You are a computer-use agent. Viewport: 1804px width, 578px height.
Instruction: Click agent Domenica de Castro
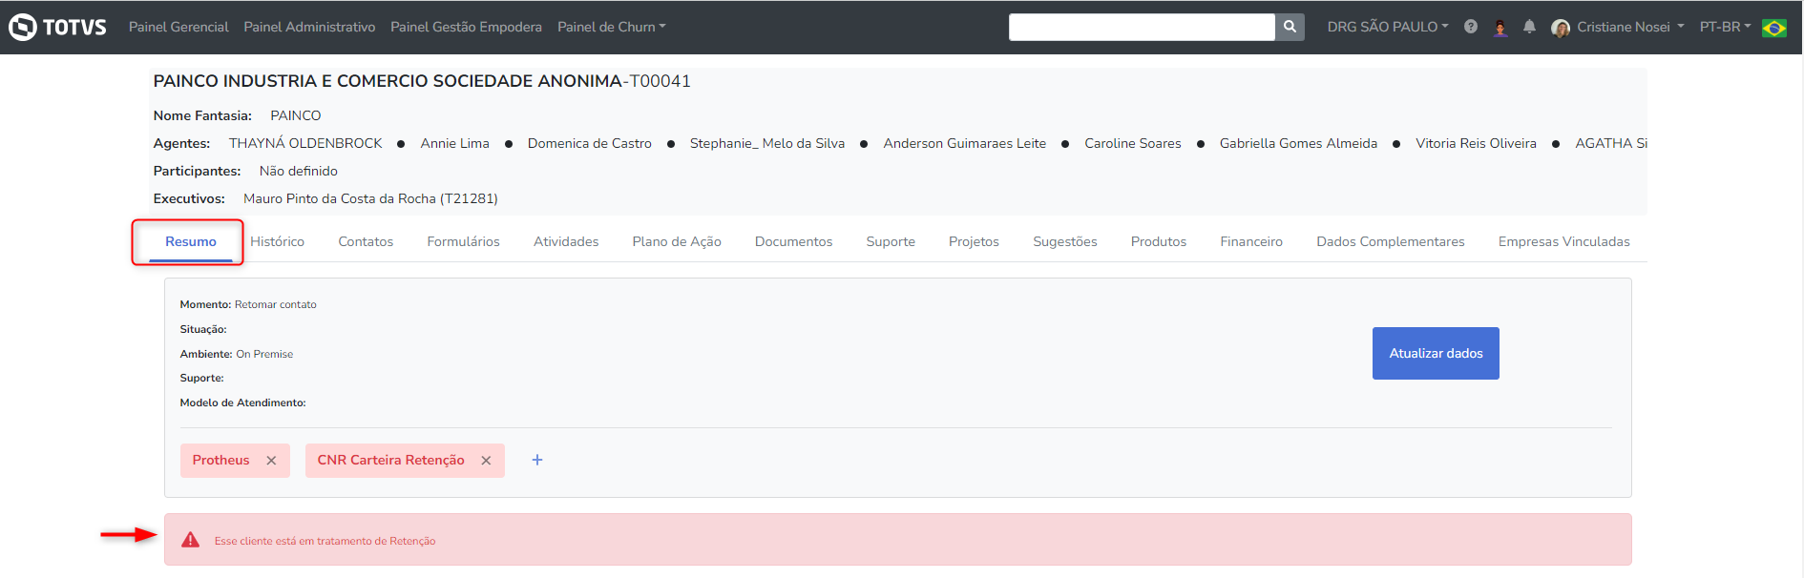pyautogui.click(x=590, y=143)
